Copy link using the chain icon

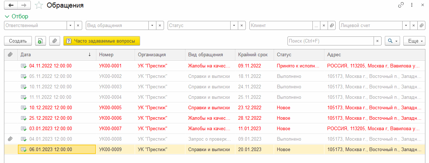[x=401, y=5]
